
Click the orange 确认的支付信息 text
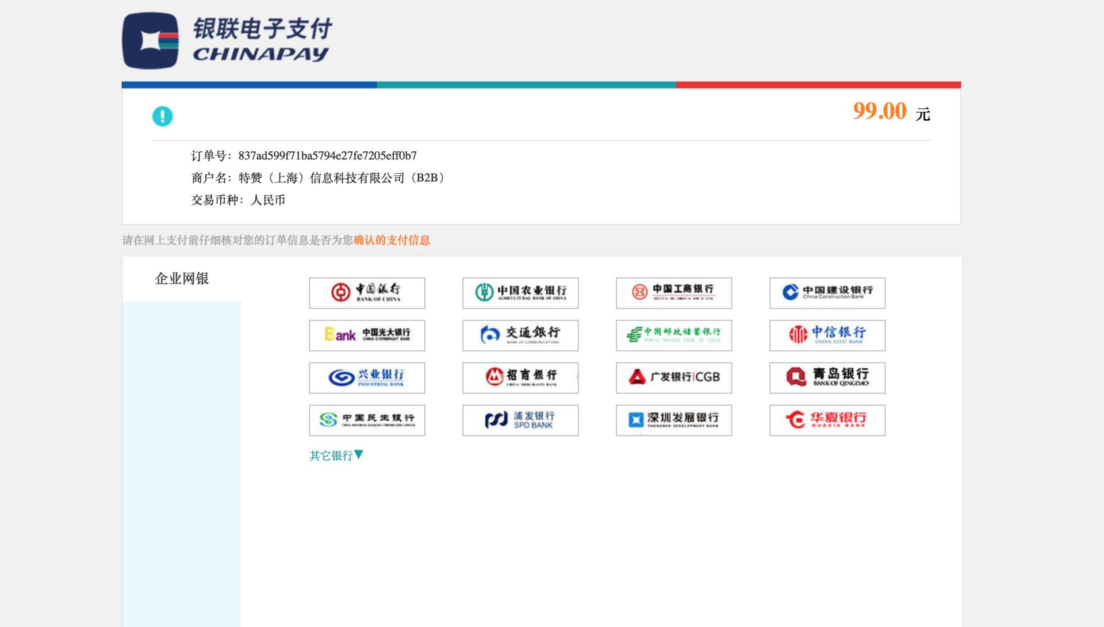392,240
